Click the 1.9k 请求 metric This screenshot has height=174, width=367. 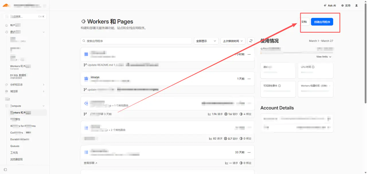pyautogui.click(x=215, y=114)
